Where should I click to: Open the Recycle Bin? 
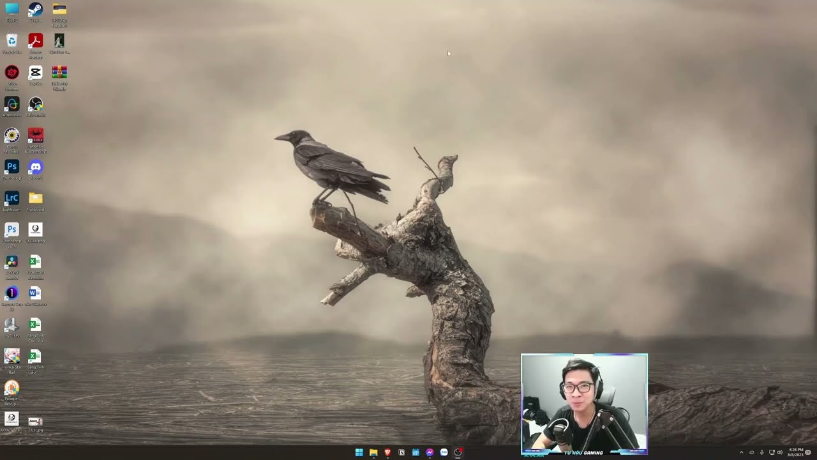(11, 42)
